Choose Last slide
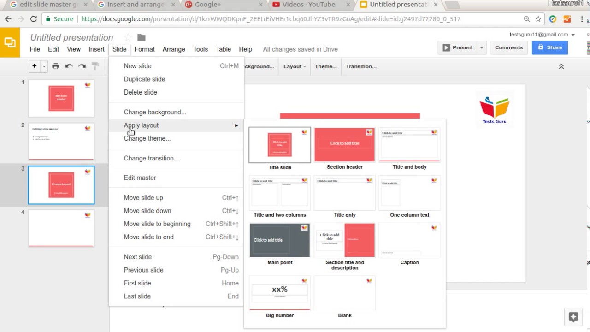Image resolution: width=590 pixels, height=332 pixels. 176,296
